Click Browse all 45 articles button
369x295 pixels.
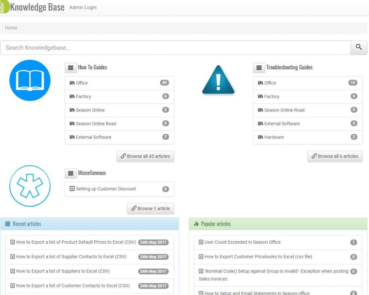[145, 156]
